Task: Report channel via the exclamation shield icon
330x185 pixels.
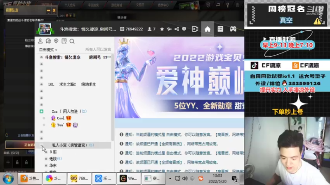Action: tap(184, 29)
